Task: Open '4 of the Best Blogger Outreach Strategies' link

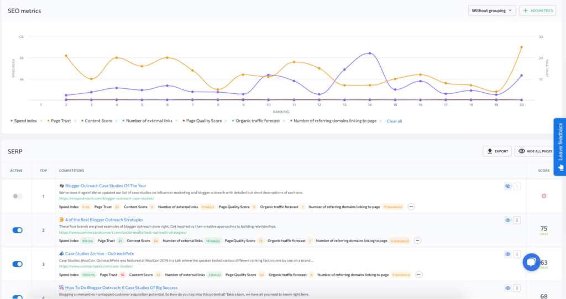Action: coord(104,220)
